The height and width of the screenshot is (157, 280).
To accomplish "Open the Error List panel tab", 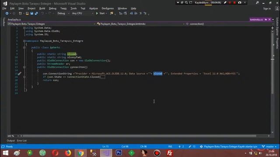I will pyautogui.click(x=22, y=140).
